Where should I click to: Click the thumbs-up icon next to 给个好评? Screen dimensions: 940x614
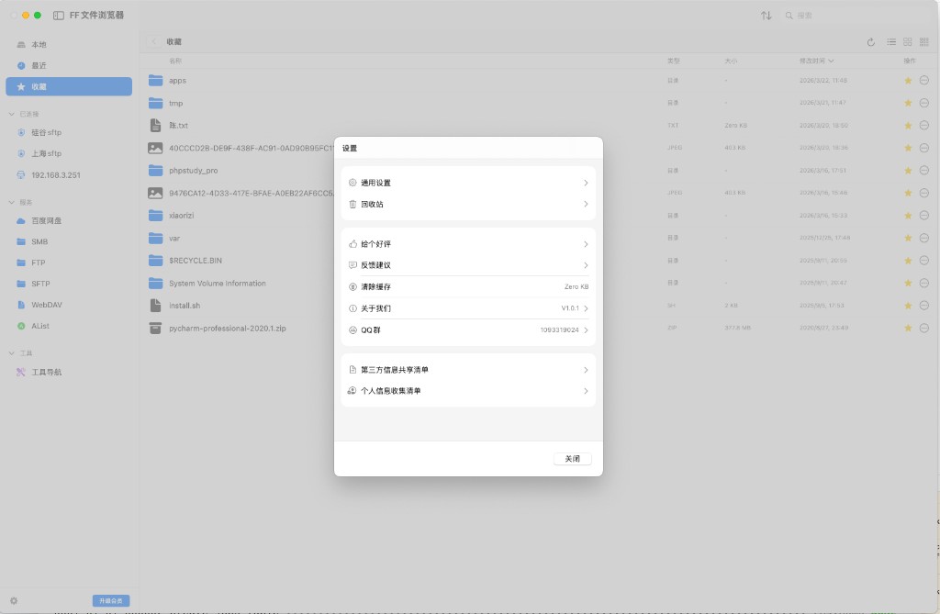[x=352, y=244]
